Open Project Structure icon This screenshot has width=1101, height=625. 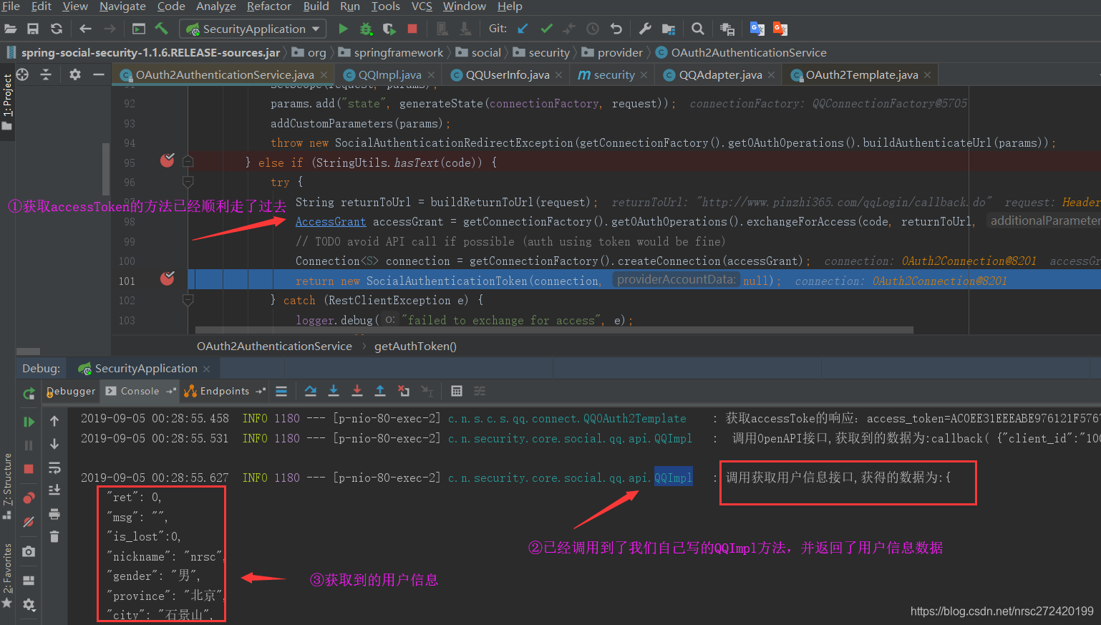pos(669,29)
